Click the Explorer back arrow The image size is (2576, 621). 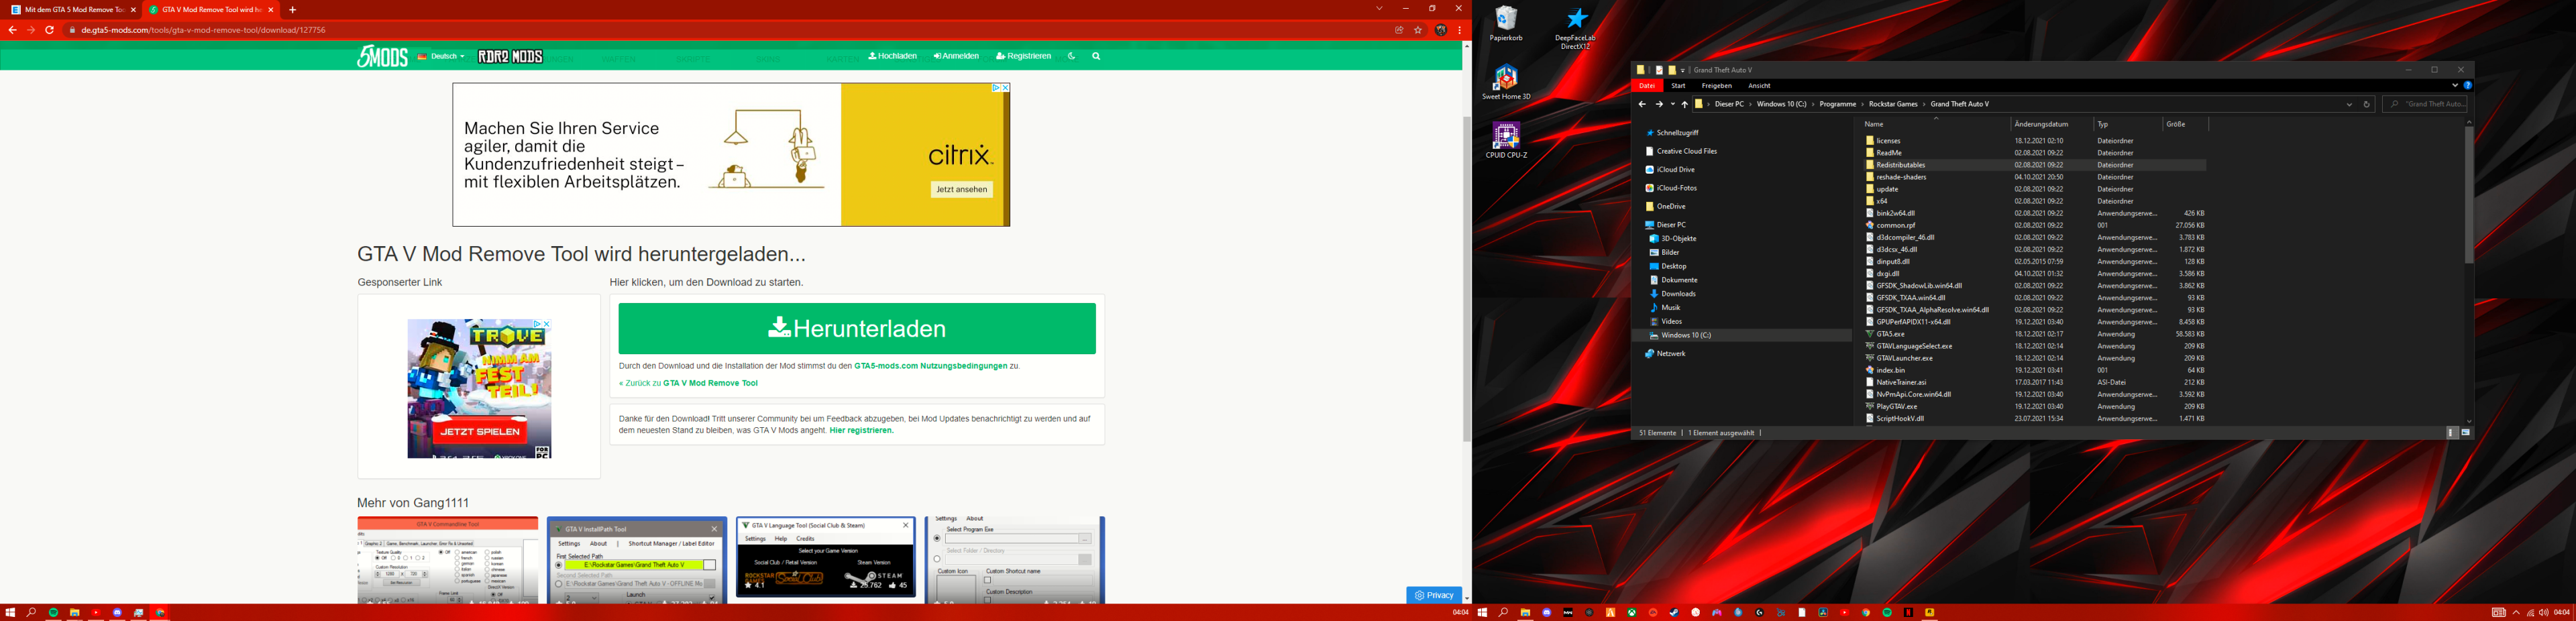[x=1642, y=104]
